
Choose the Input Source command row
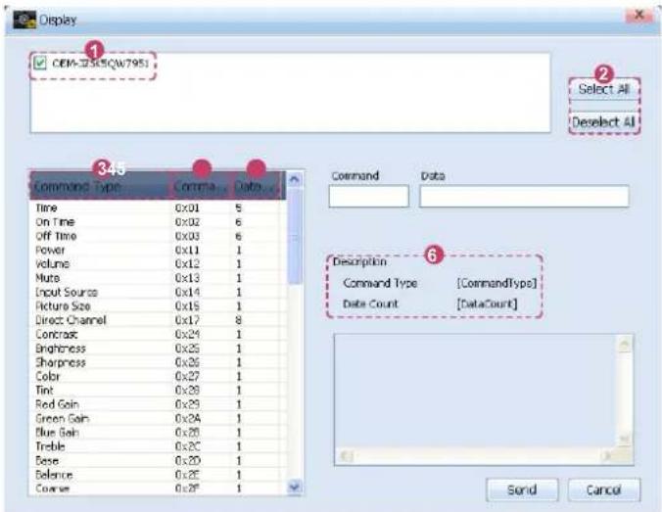[x=157, y=292]
